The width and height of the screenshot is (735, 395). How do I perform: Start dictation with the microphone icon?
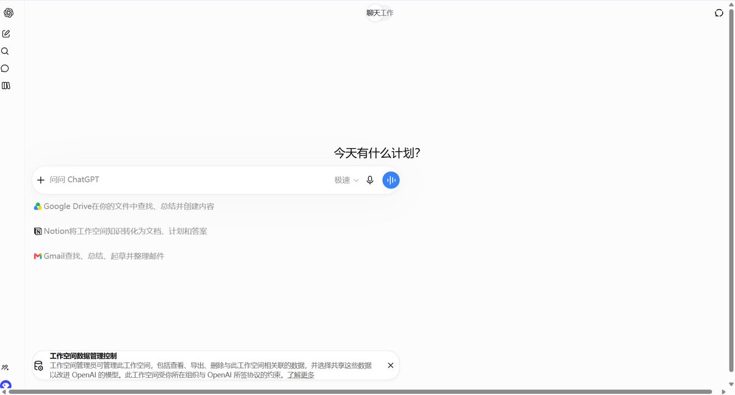[370, 180]
